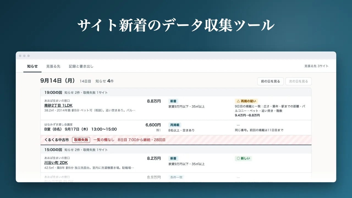Click the 再掲の疑い warning badge
This screenshot has width=352, height=198.
(x=246, y=101)
